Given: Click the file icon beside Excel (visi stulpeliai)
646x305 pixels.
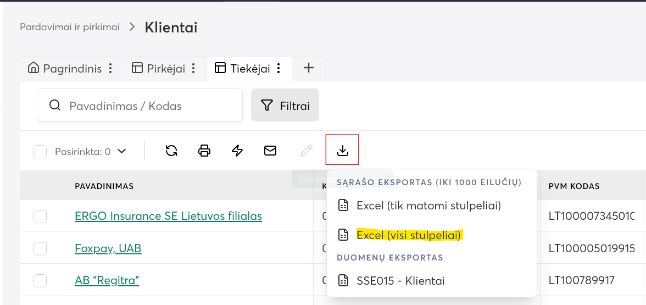Looking at the screenshot, I should (343, 235).
